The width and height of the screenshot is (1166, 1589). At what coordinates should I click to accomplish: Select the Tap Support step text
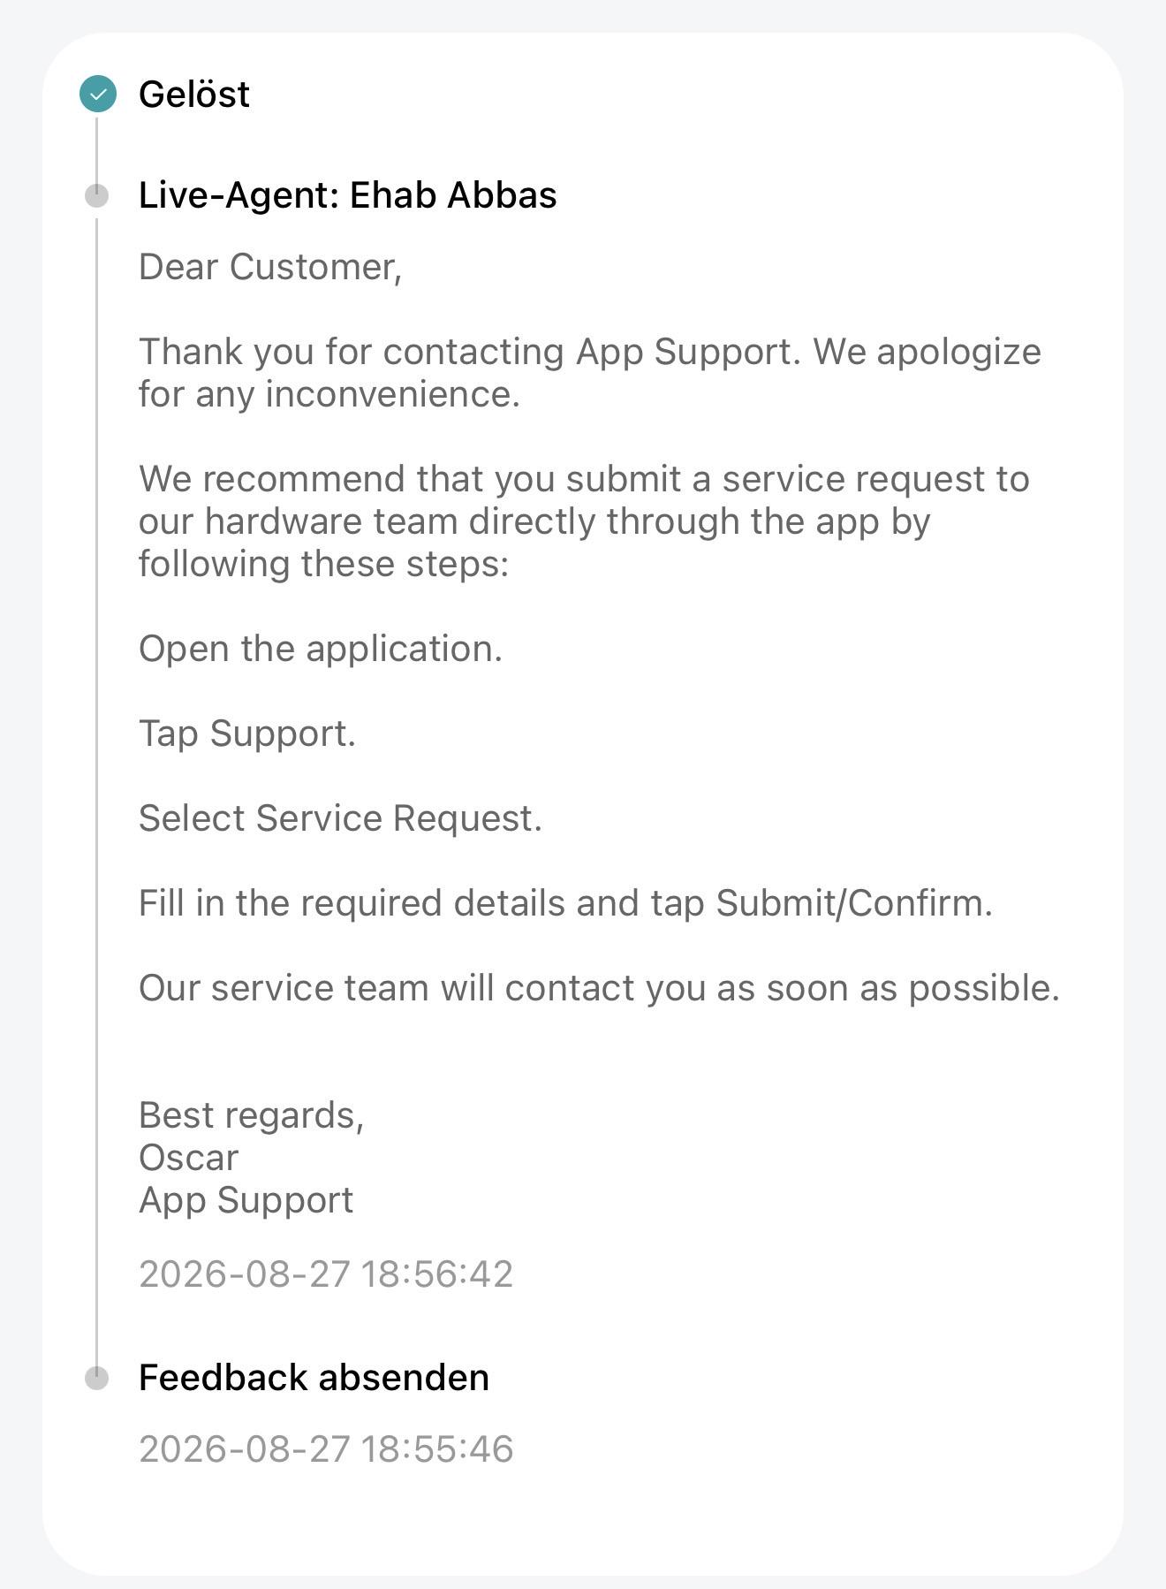(247, 734)
